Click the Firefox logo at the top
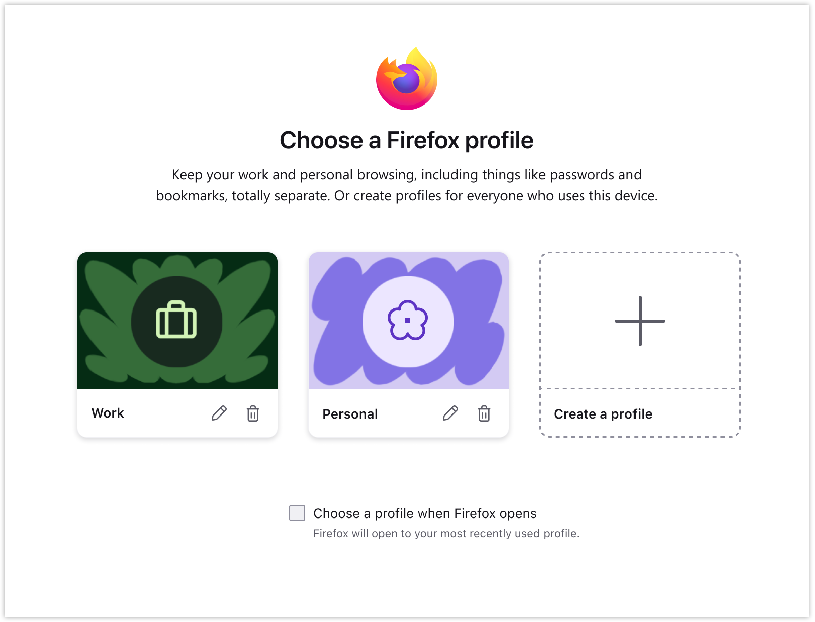The image size is (815, 622). point(406,78)
